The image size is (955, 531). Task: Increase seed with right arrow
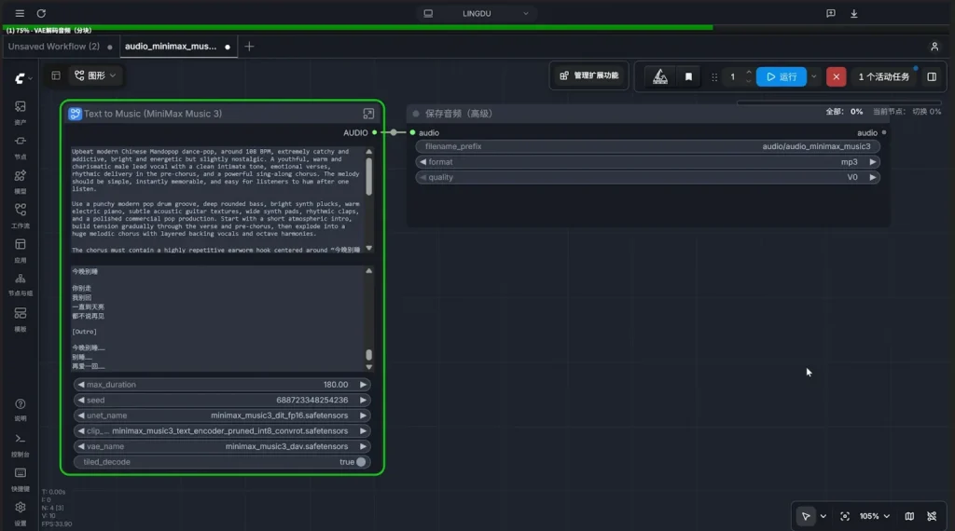pos(363,401)
